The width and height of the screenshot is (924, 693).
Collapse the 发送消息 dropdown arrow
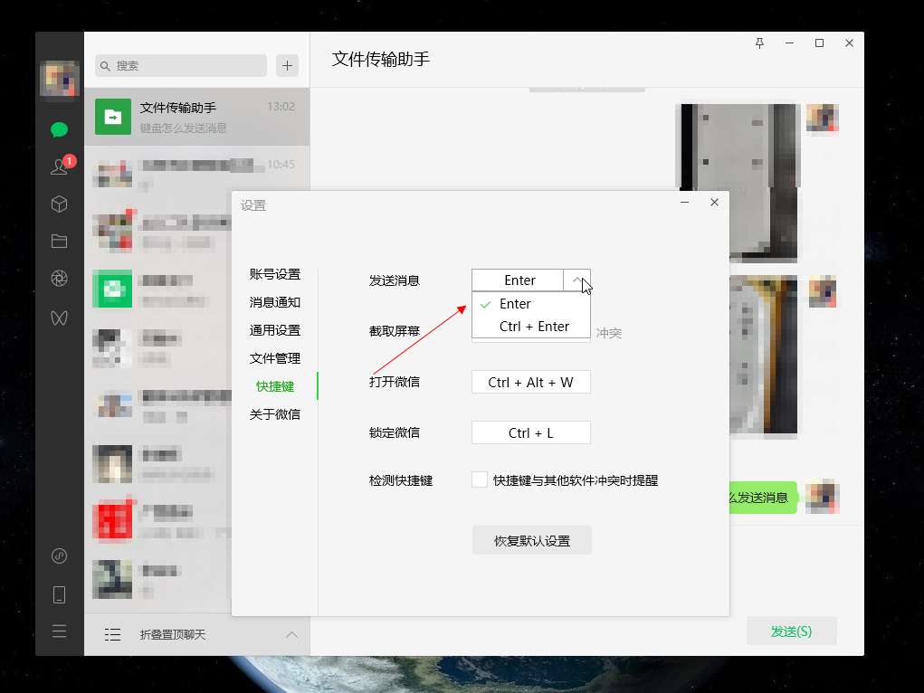(576, 280)
